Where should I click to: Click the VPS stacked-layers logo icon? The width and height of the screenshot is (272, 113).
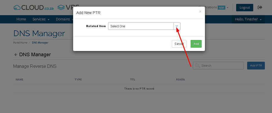pyautogui.click(x=61, y=7)
